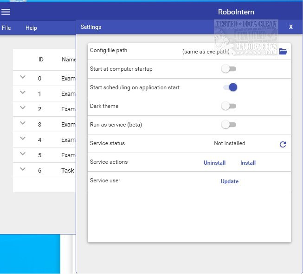The height and width of the screenshot is (274, 303).
Task: Expand the task row with ID 3
Action: coord(22,123)
